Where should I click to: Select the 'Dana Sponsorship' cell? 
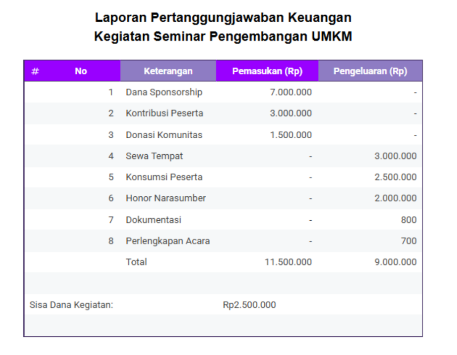coord(164,92)
